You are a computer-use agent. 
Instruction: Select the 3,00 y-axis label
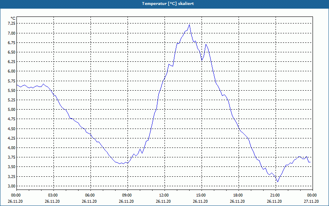click(12, 186)
